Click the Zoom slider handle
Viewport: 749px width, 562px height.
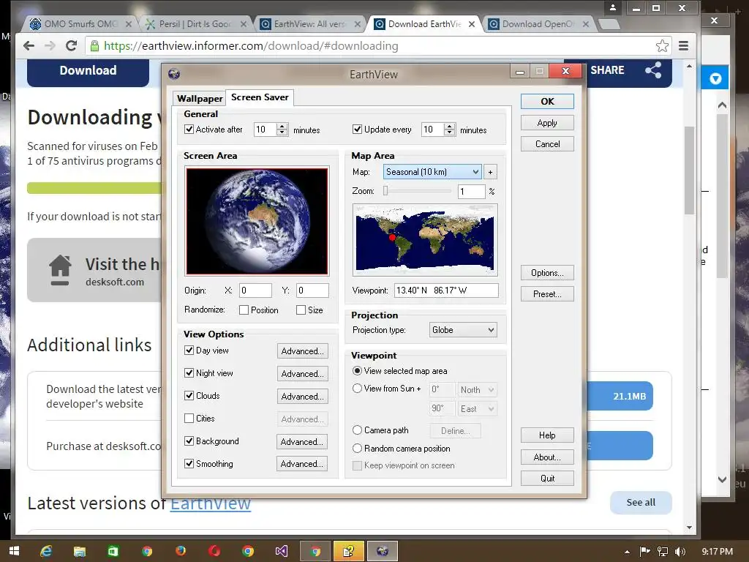(x=385, y=191)
